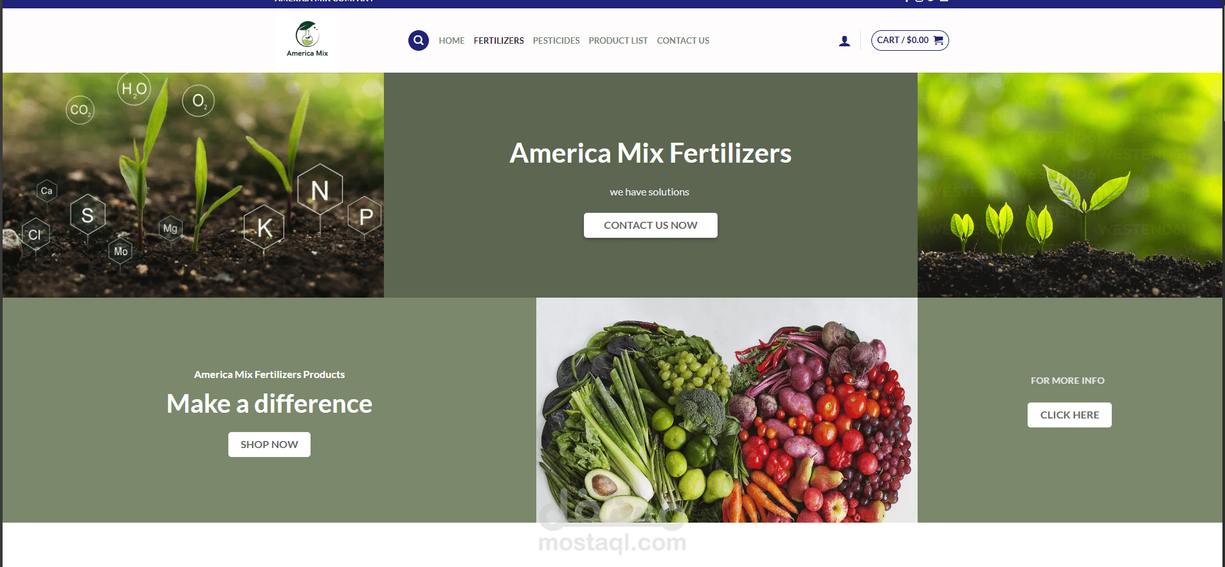The height and width of the screenshot is (567, 1225).
Task: Click the green sprouts banner image
Action: (x=1070, y=185)
